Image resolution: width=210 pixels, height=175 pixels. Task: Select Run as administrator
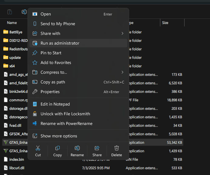click(x=60, y=43)
